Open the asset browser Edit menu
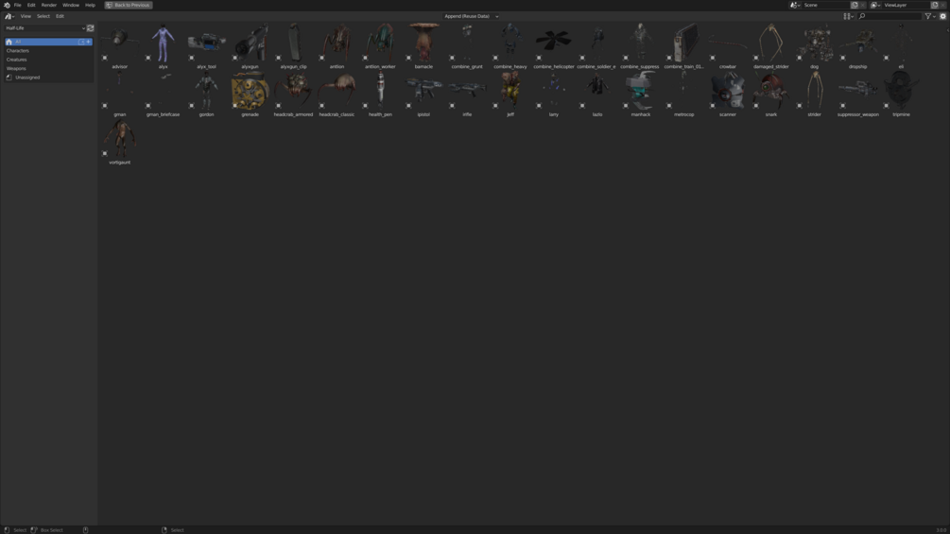Image resolution: width=950 pixels, height=534 pixels. pyautogui.click(x=60, y=16)
